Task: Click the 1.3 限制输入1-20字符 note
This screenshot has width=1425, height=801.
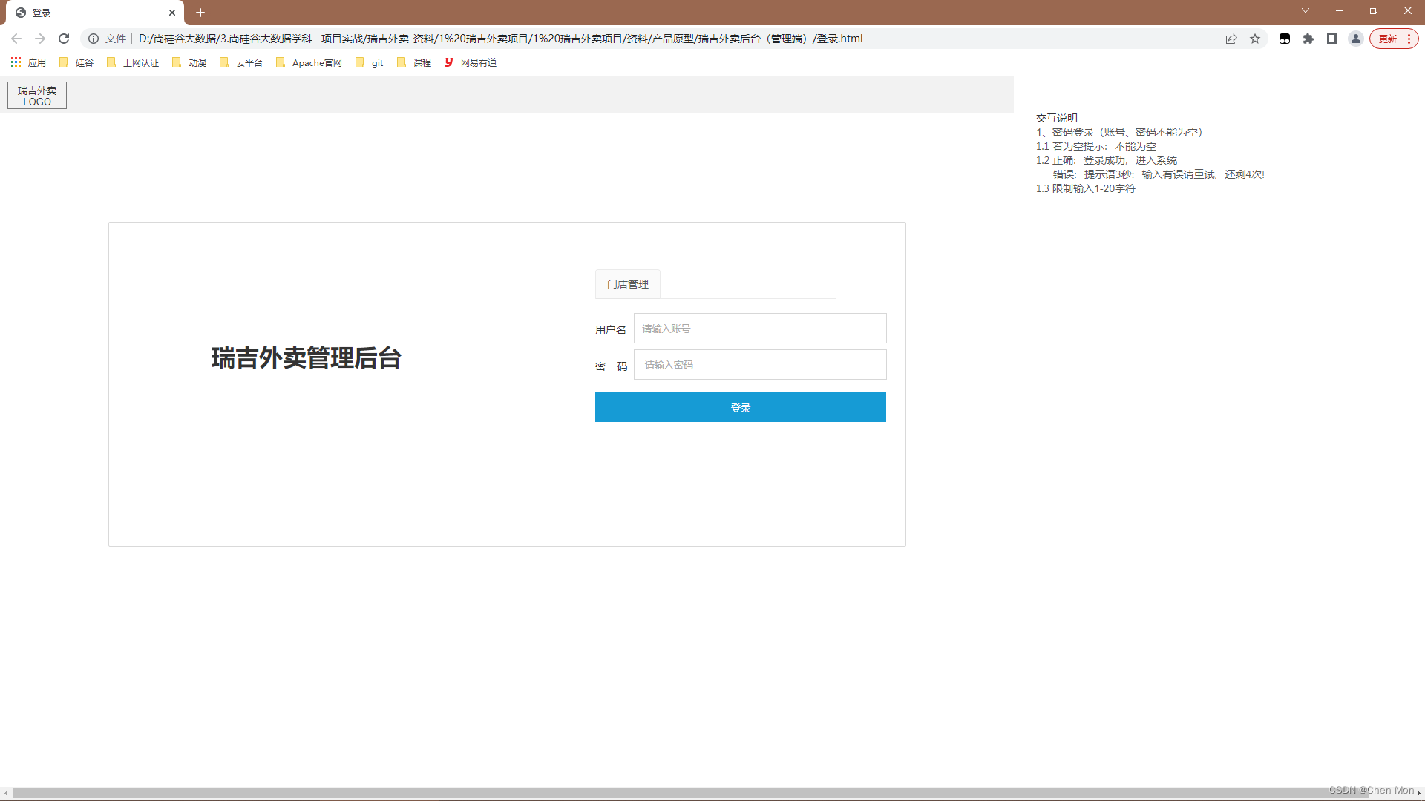Action: (x=1086, y=188)
